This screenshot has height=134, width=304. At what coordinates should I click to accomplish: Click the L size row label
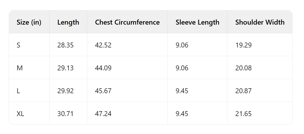coord(18,91)
